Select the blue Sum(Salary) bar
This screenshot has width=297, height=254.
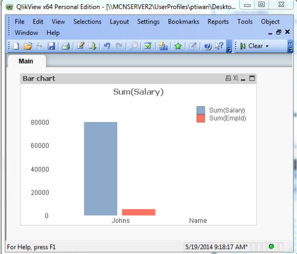100,168
